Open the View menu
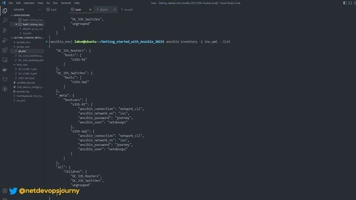This screenshot has height=200, width=356. coord(41,3)
